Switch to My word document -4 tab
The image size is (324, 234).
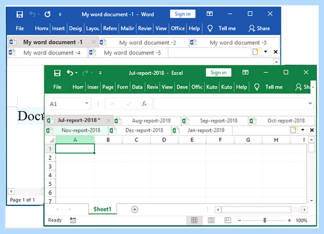(x=48, y=53)
